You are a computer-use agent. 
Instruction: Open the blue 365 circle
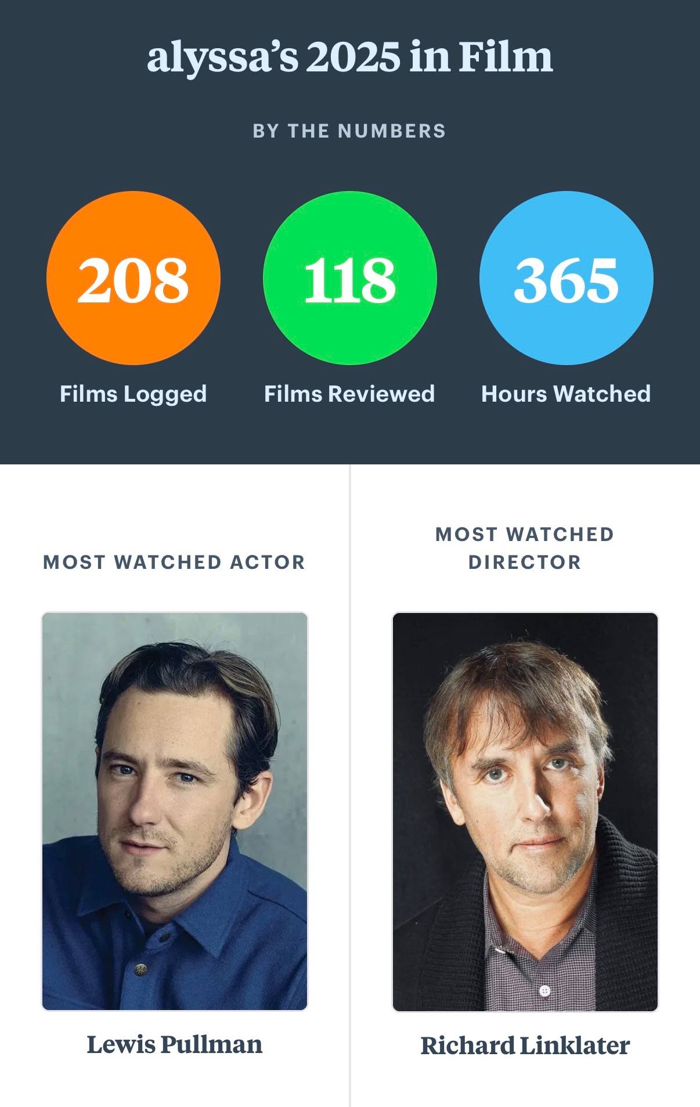pos(567,278)
